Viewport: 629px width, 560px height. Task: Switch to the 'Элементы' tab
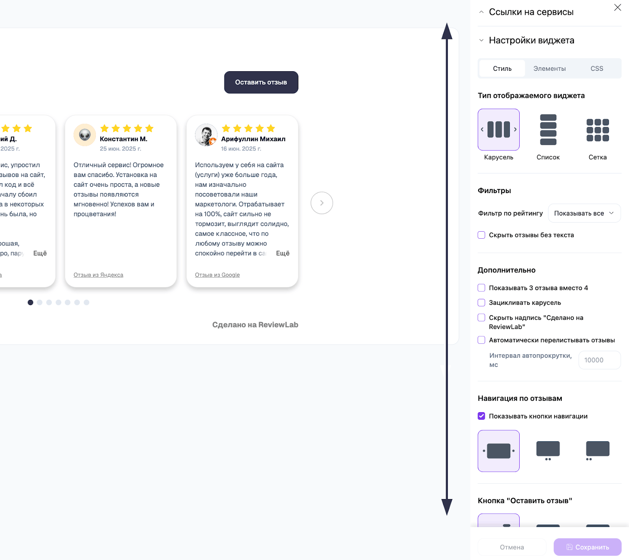tap(549, 69)
